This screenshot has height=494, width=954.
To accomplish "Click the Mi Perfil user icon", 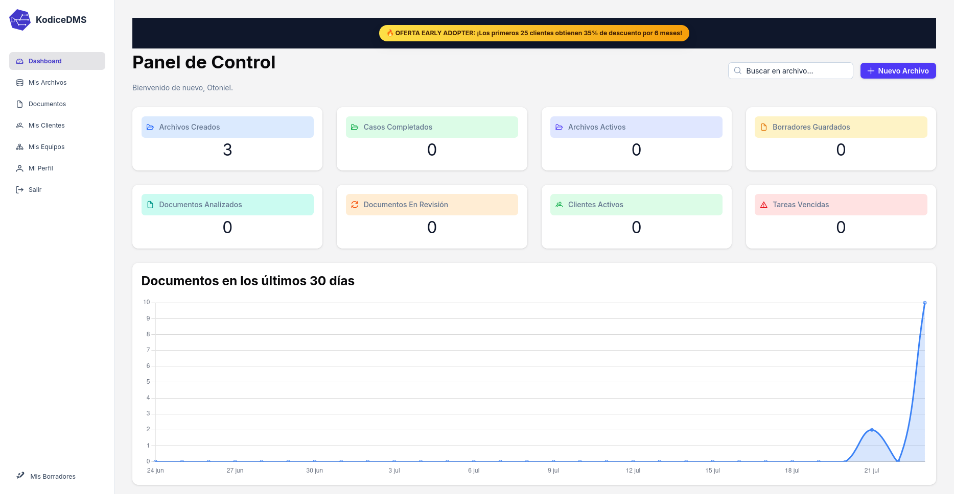I will pyautogui.click(x=20, y=168).
